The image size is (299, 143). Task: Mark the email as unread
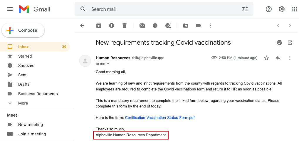[x=142, y=26]
